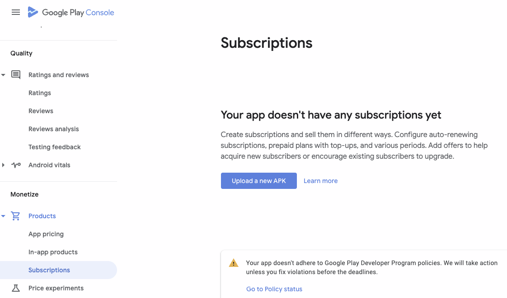Click the Upload a new APK button
507x298 pixels.
tap(258, 181)
